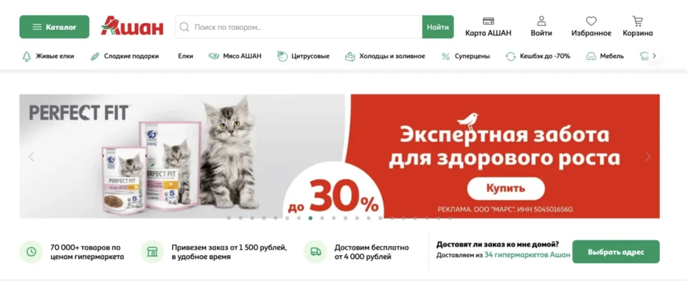Click the Войти user icon
This screenshot has height=289, width=698.
[x=541, y=21]
